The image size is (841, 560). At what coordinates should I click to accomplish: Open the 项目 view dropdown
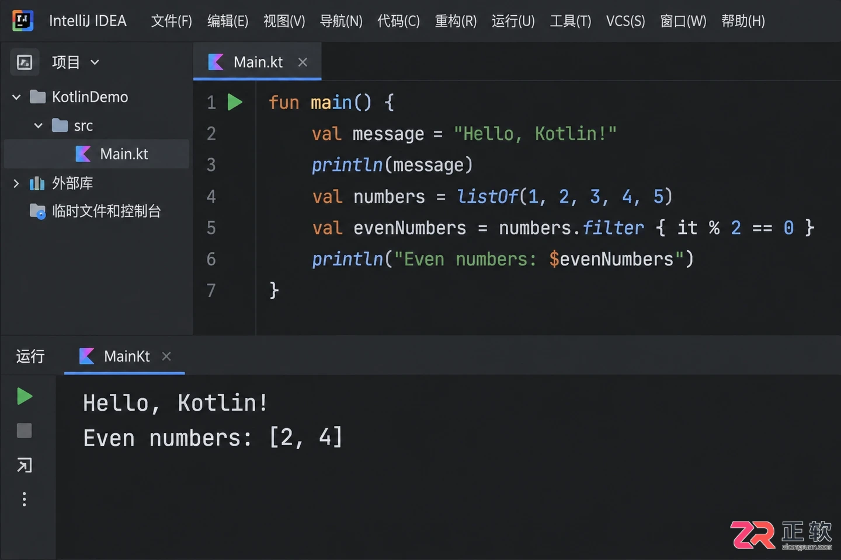[x=75, y=62]
